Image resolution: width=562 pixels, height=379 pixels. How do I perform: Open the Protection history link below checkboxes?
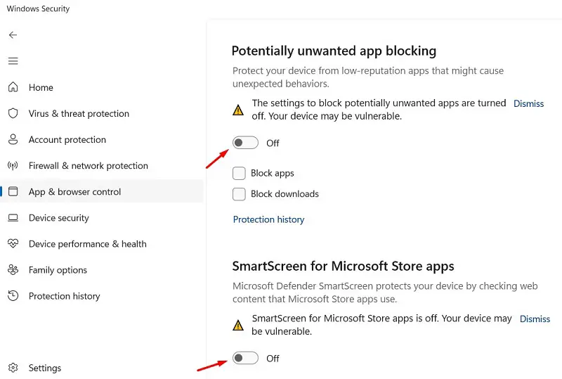coord(268,219)
